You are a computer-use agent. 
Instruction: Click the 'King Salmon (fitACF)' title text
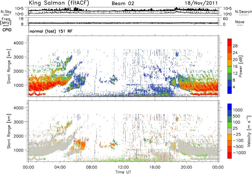[x=59, y=3]
